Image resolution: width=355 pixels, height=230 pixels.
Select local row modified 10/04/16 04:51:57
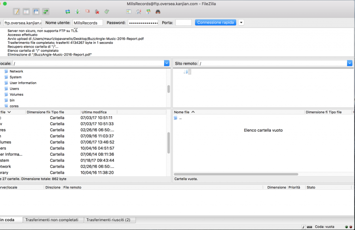[x=83, y=148]
